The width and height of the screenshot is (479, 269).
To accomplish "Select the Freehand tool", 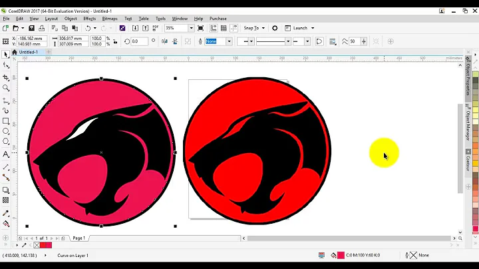I will click(5, 101).
